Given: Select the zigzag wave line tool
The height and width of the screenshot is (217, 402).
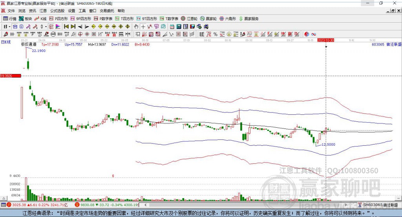Looking at the screenshot, I should pyautogui.click(x=172, y=34).
